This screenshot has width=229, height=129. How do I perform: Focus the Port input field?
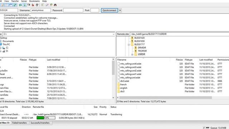[x=94, y=10]
